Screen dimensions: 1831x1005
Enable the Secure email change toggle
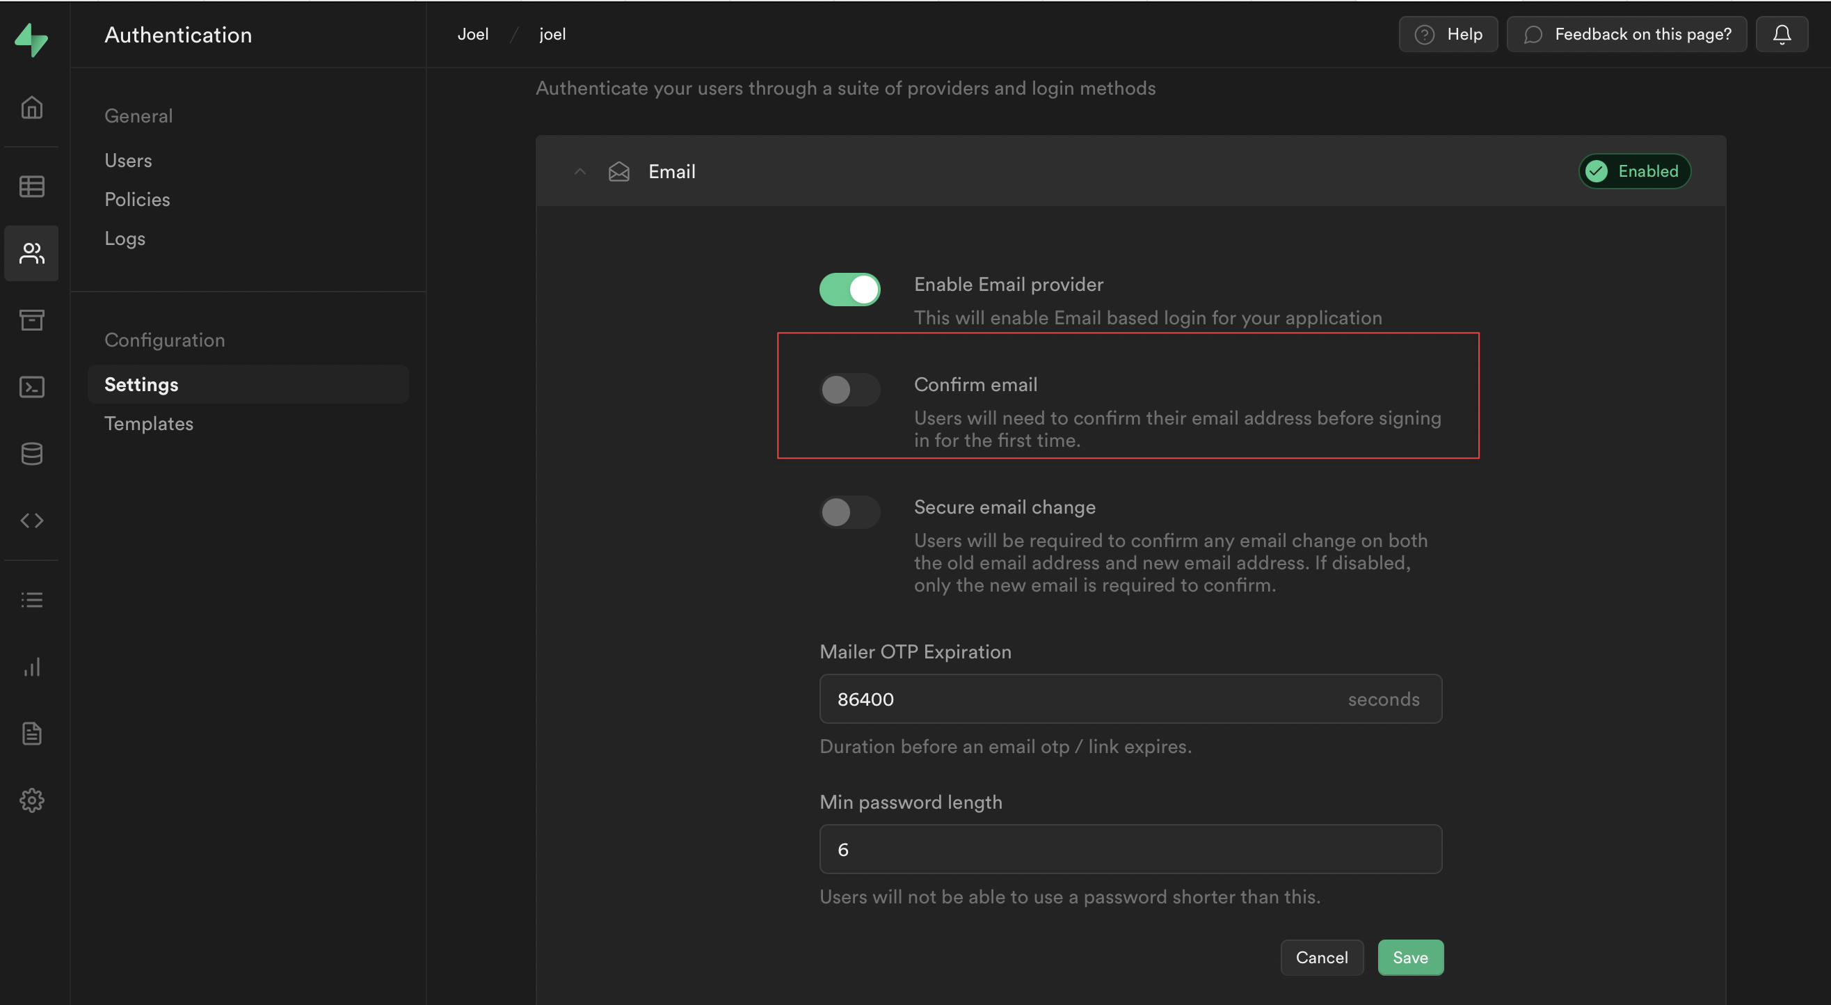point(849,512)
